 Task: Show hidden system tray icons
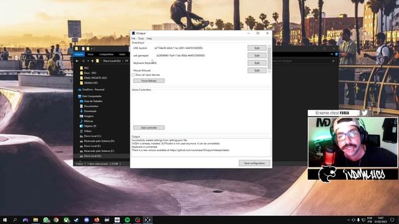pyautogui.click(x=348, y=220)
